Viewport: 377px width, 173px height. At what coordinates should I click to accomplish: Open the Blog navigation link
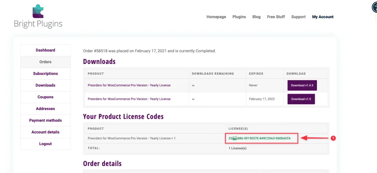click(256, 17)
